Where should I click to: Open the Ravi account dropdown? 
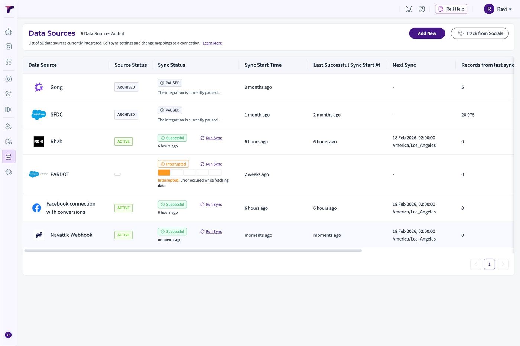tap(505, 9)
